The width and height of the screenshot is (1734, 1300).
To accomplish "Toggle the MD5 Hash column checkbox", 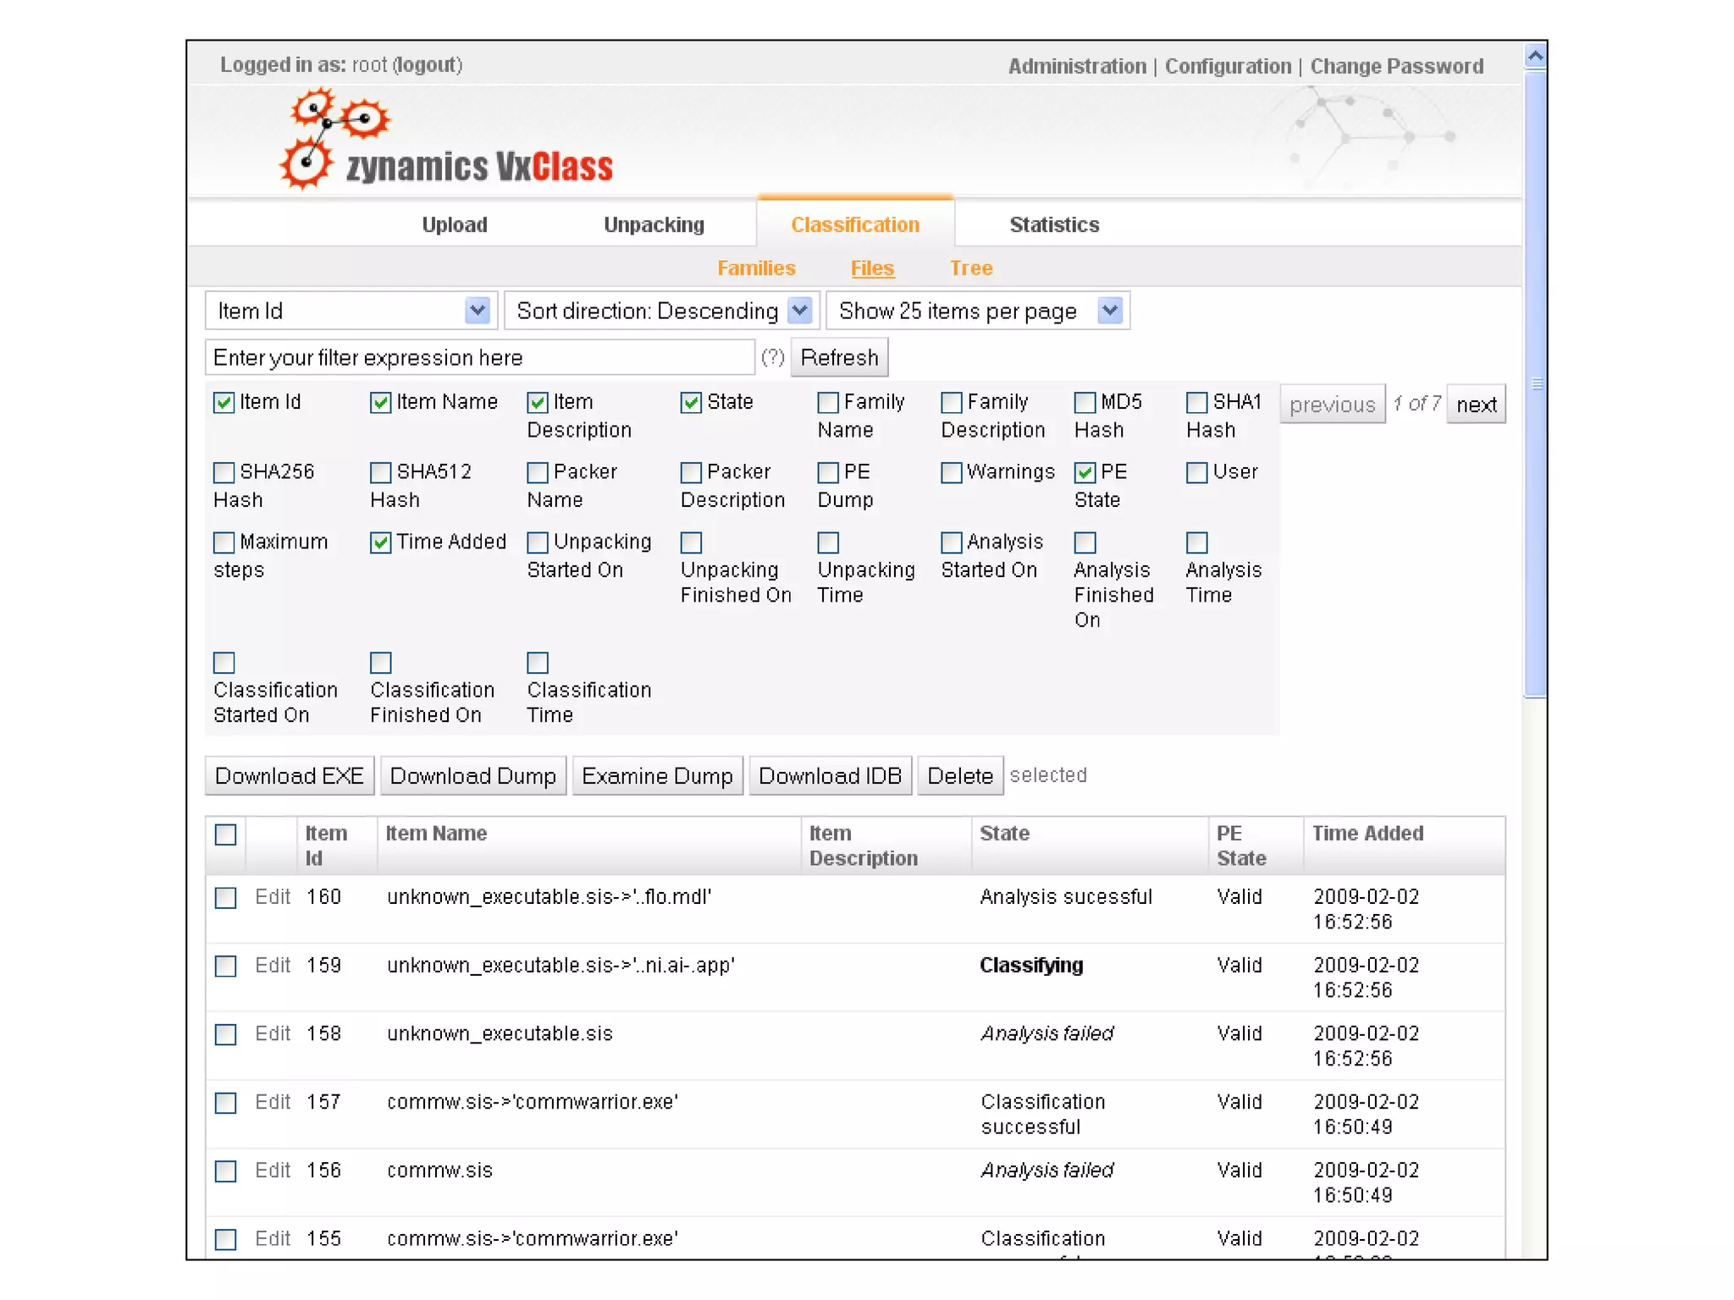I will 1085,403.
